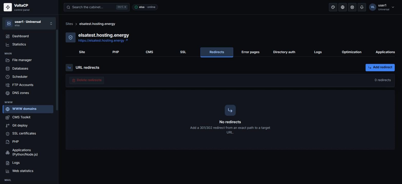View the Logs tab
The width and height of the screenshot is (402, 184).
(318, 52)
